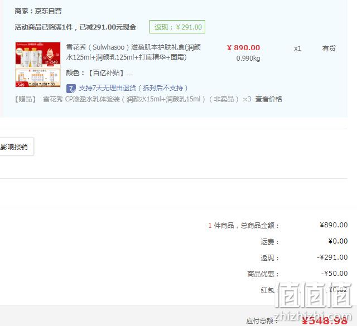Screen dimensions: 357x326
Task: Select the 应付总额 ¥548.98 total
Action: [x=325, y=321]
